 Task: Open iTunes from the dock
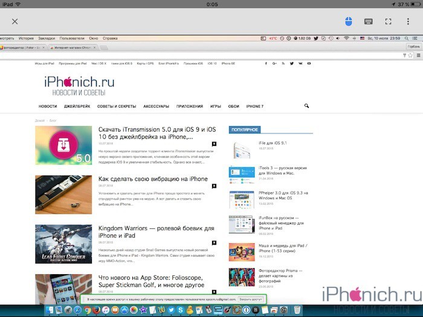(x=106, y=310)
